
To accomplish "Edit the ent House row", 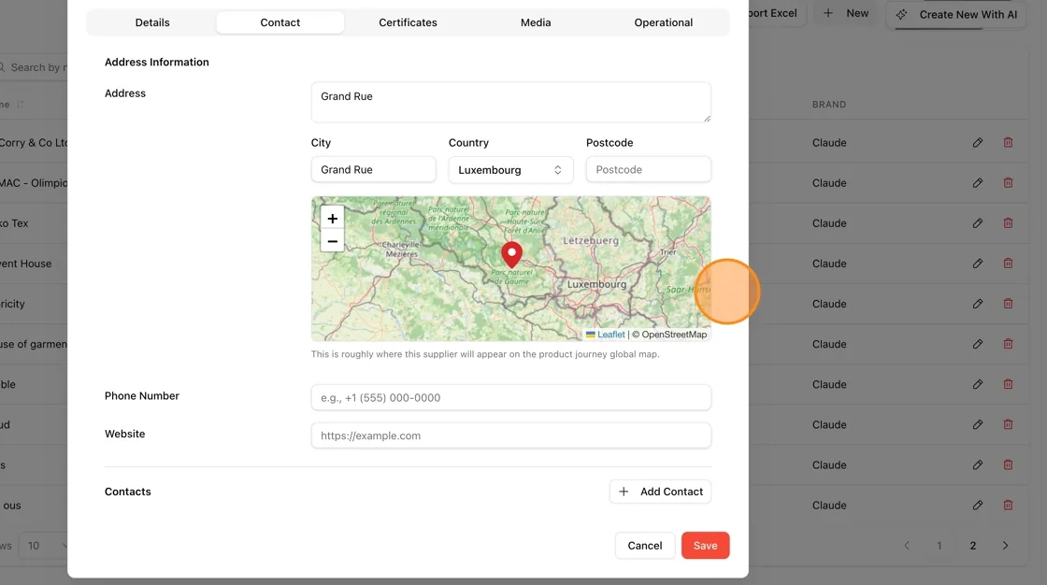I will pyautogui.click(x=978, y=264).
